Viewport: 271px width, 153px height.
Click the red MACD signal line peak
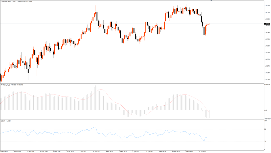tap(101, 90)
